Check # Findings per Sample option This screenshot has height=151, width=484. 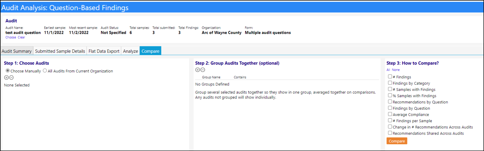pyautogui.click(x=390, y=121)
